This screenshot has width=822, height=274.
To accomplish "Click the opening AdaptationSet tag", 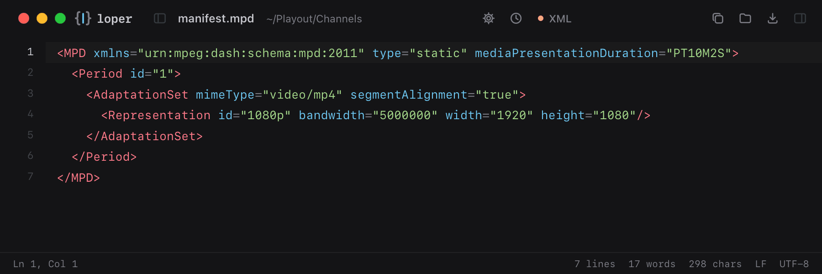I will coord(137,95).
